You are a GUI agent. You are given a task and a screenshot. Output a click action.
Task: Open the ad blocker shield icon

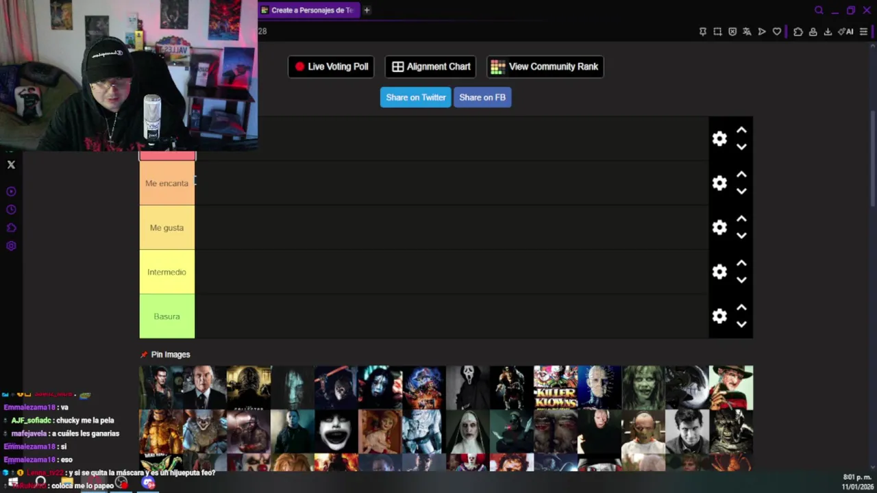(x=732, y=31)
